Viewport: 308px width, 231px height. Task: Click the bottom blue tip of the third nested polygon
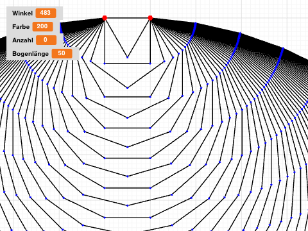[x=128, y=117]
